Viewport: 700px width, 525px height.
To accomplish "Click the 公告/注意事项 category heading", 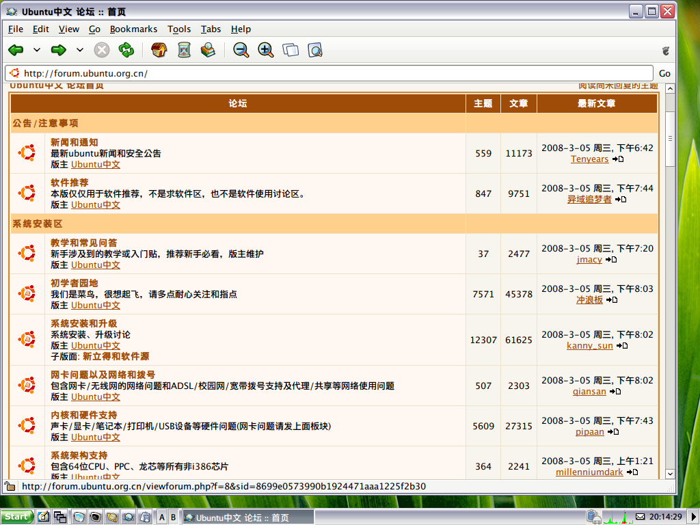I will (x=45, y=123).
